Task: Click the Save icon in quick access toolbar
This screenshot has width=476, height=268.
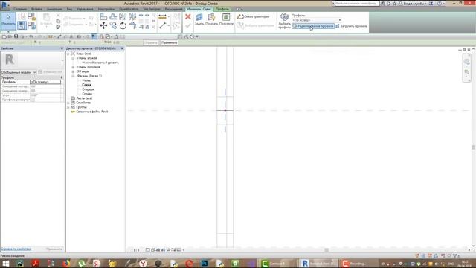Action: (x=16, y=36)
